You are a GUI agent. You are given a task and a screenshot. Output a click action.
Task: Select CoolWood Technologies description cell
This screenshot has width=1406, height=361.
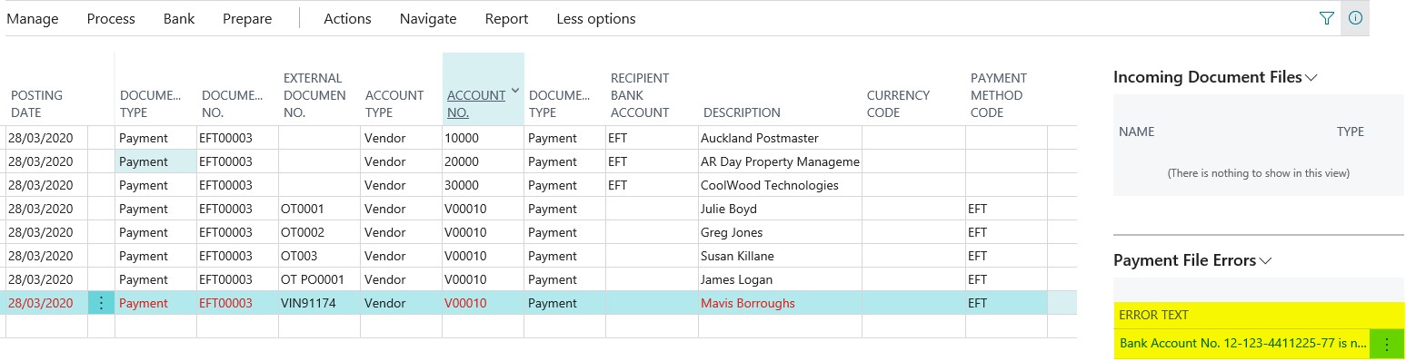[x=779, y=185]
